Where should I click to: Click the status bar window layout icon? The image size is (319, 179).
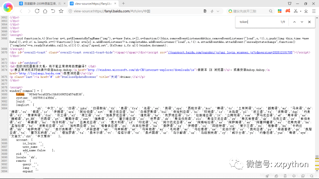303,176
